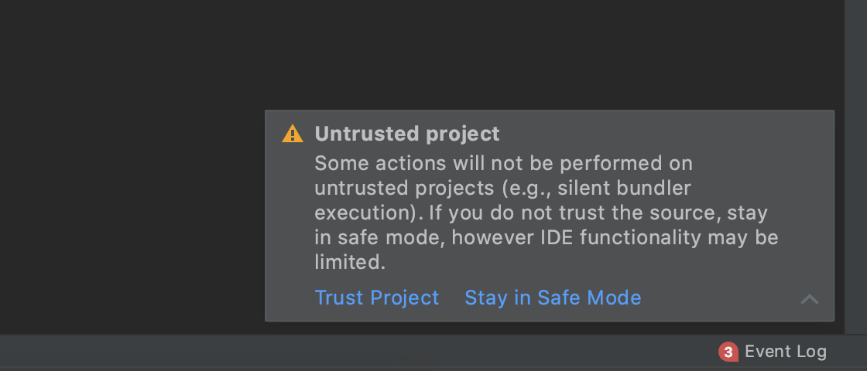Viewport: 867px width, 371px height.
Task: Click the word 'limited.' in the notification
Action: (350, 262)
